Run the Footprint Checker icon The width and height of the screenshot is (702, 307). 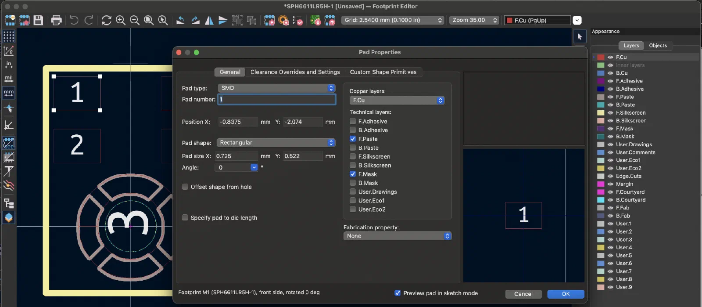point(298,20)
